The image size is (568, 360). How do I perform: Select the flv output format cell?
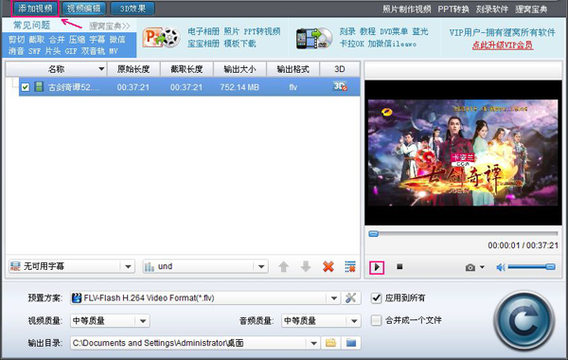[x=293, y=87]
